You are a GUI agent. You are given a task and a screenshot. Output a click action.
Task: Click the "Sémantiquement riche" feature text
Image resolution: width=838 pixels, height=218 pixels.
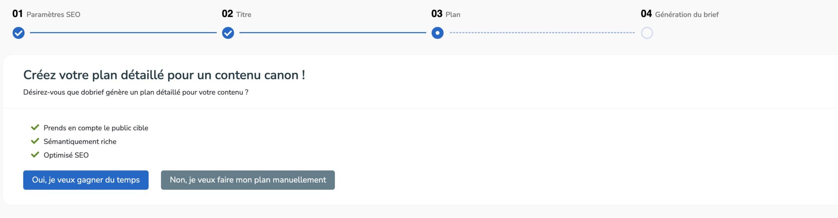[x=80, y=141]
